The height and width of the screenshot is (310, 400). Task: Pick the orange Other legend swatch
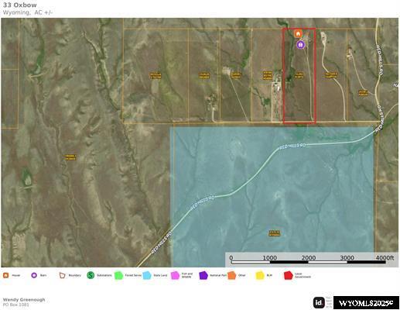coord(232,275)
